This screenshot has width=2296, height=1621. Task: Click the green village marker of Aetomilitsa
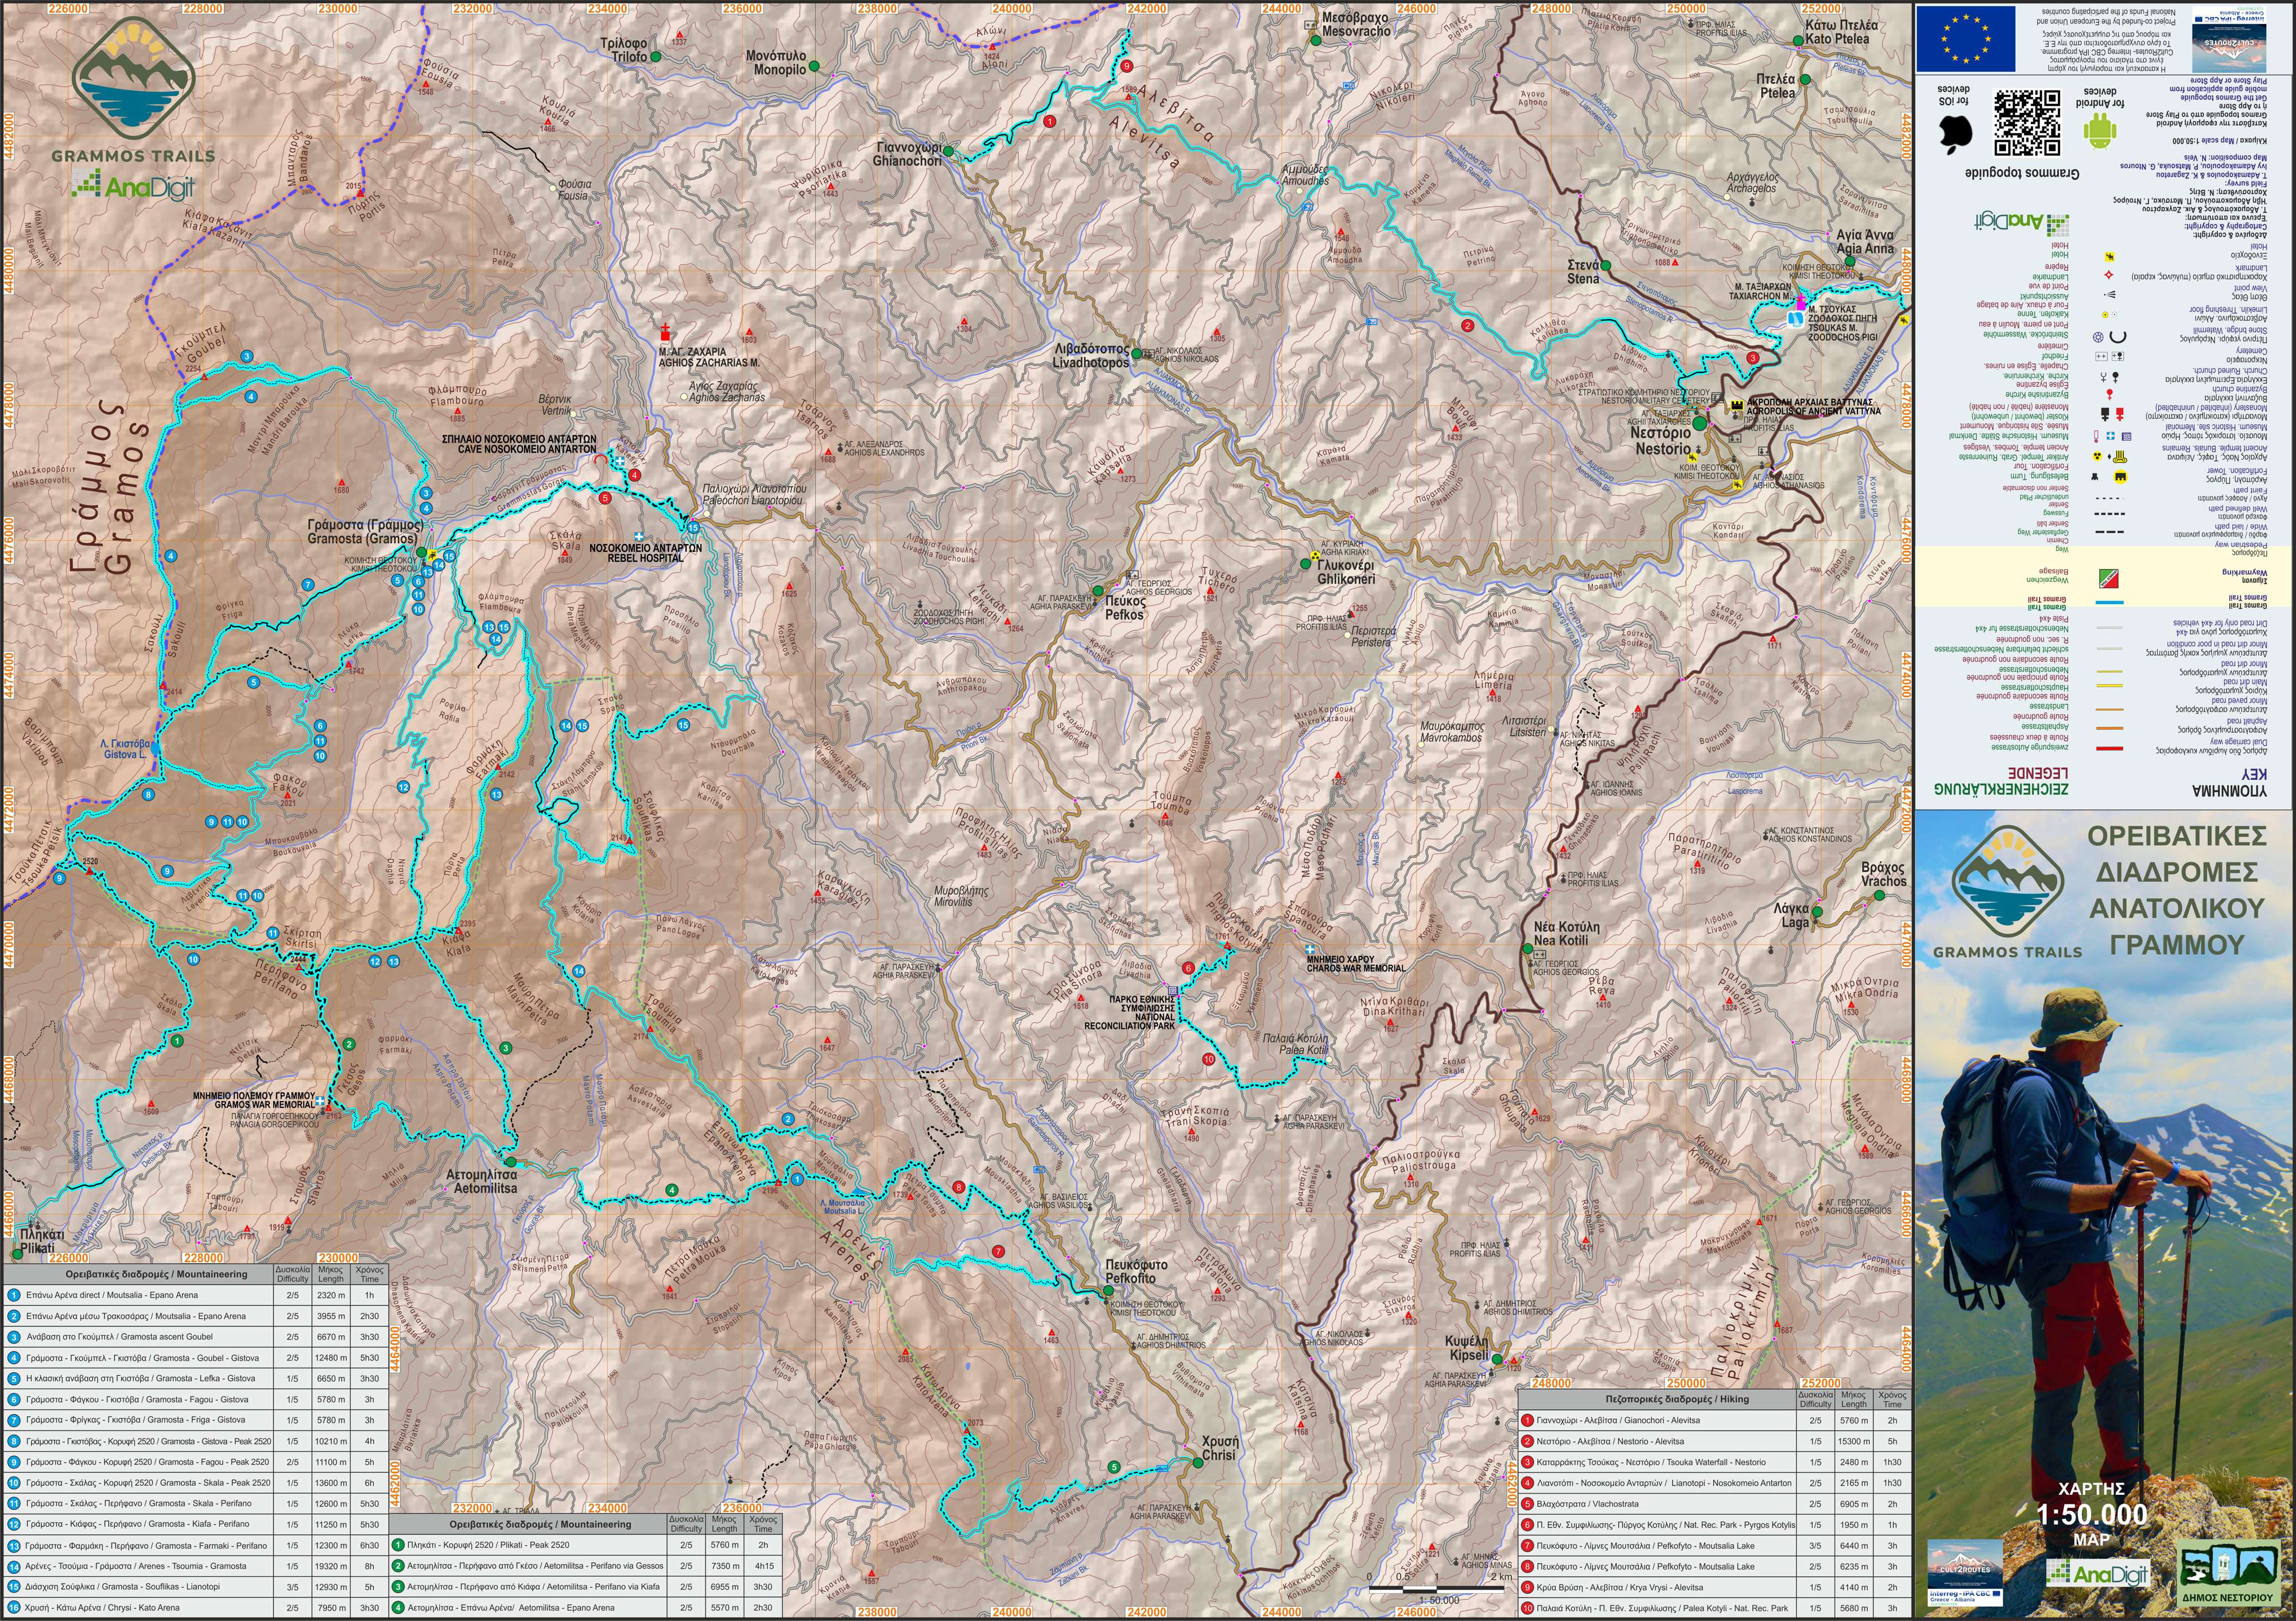(x=510, y=1163)
